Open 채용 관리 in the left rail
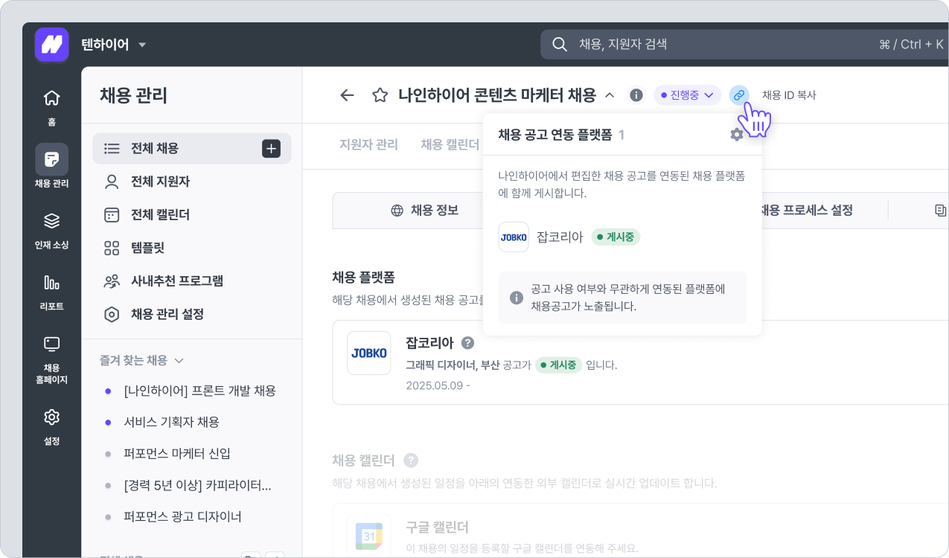 pyautogui.click(x=51, y=167)
